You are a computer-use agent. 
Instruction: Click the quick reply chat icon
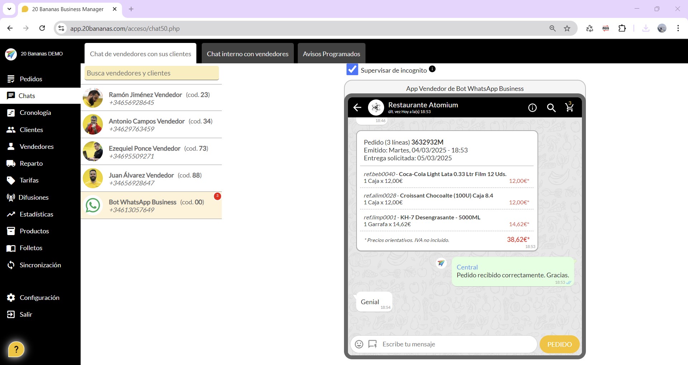pyautogui.click(x=373, y=344)
